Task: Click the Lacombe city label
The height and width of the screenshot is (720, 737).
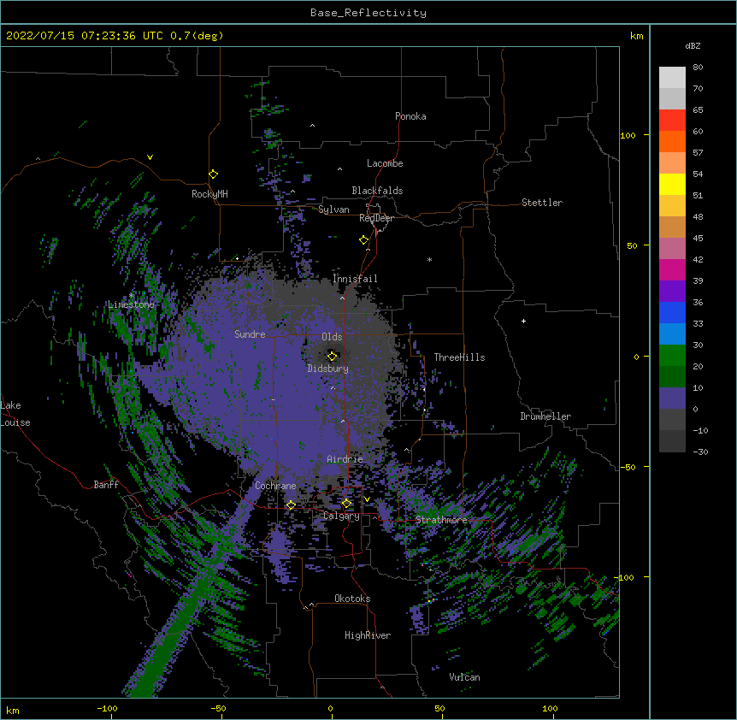Action: click(x=385, y=163)
